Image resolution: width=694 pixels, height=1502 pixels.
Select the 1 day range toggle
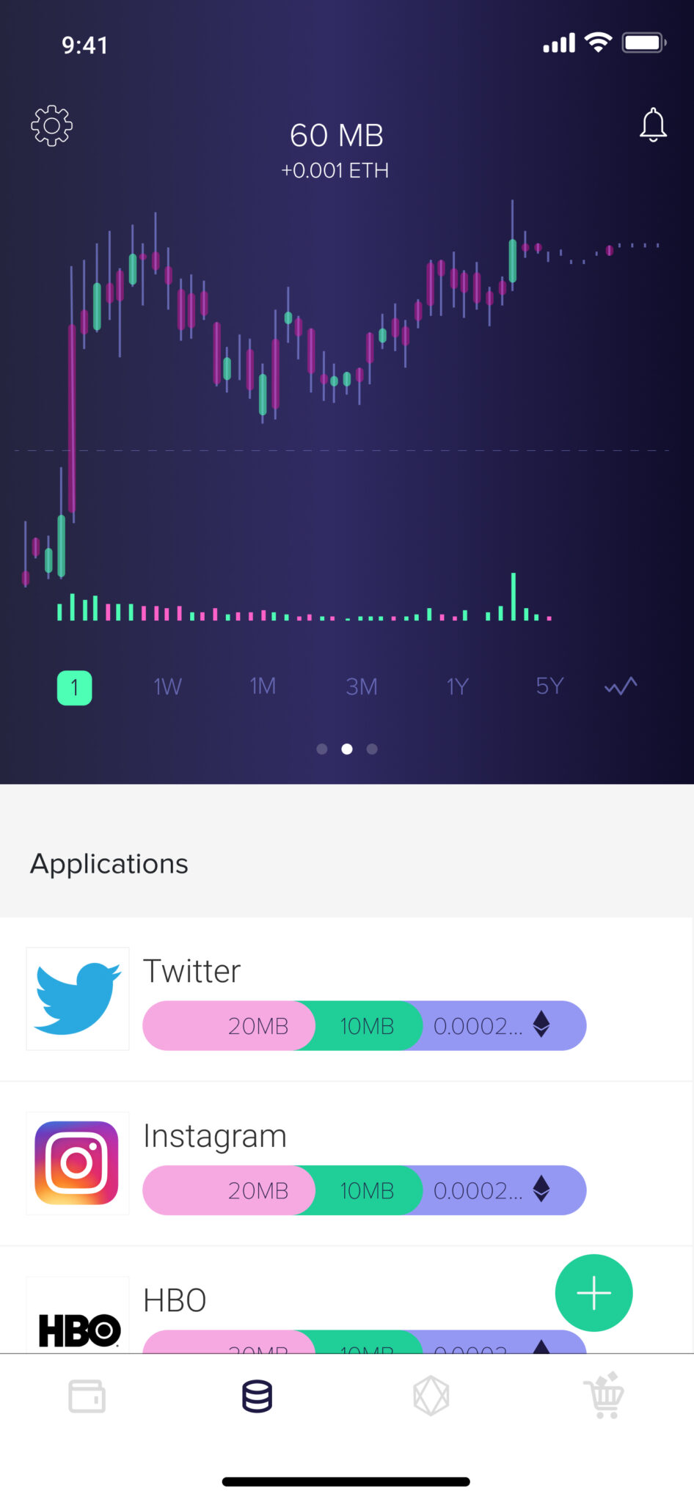[x=74, y=688]
